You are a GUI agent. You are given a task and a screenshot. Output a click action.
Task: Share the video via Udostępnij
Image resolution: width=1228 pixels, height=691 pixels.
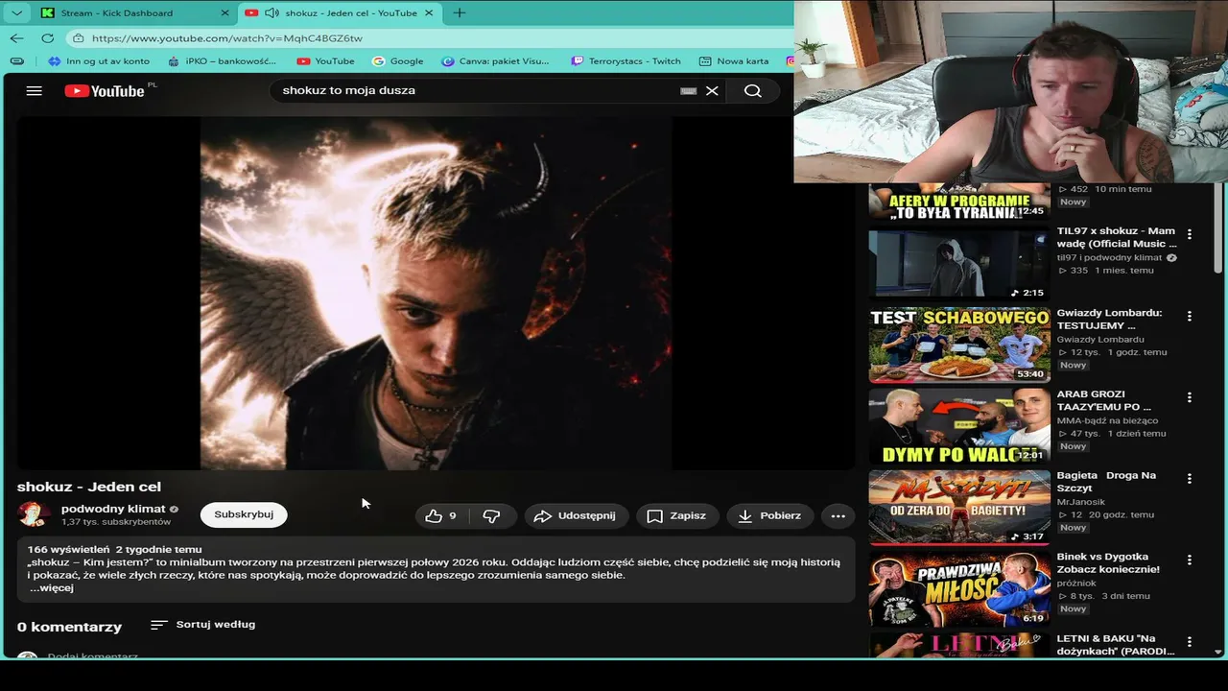tap(575, 515)
